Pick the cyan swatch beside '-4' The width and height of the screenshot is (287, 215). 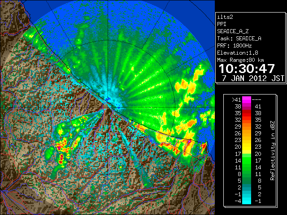point(247,201)
